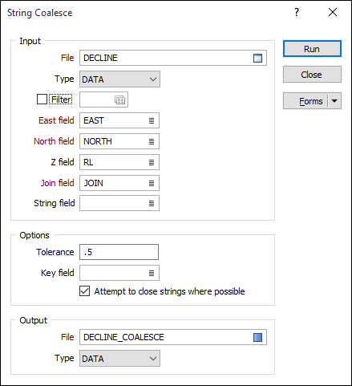
Task: Click the Run button
Action: (312, 49)
